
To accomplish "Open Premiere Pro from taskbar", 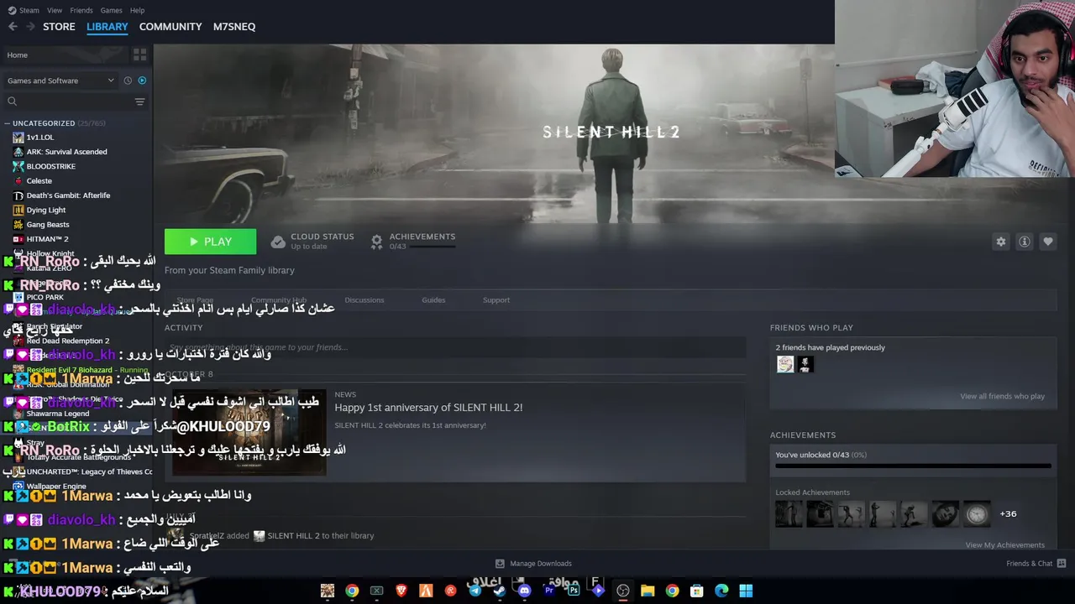I will point(549,591).
